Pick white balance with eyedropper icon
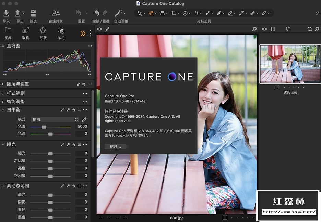 pos(84,119)
